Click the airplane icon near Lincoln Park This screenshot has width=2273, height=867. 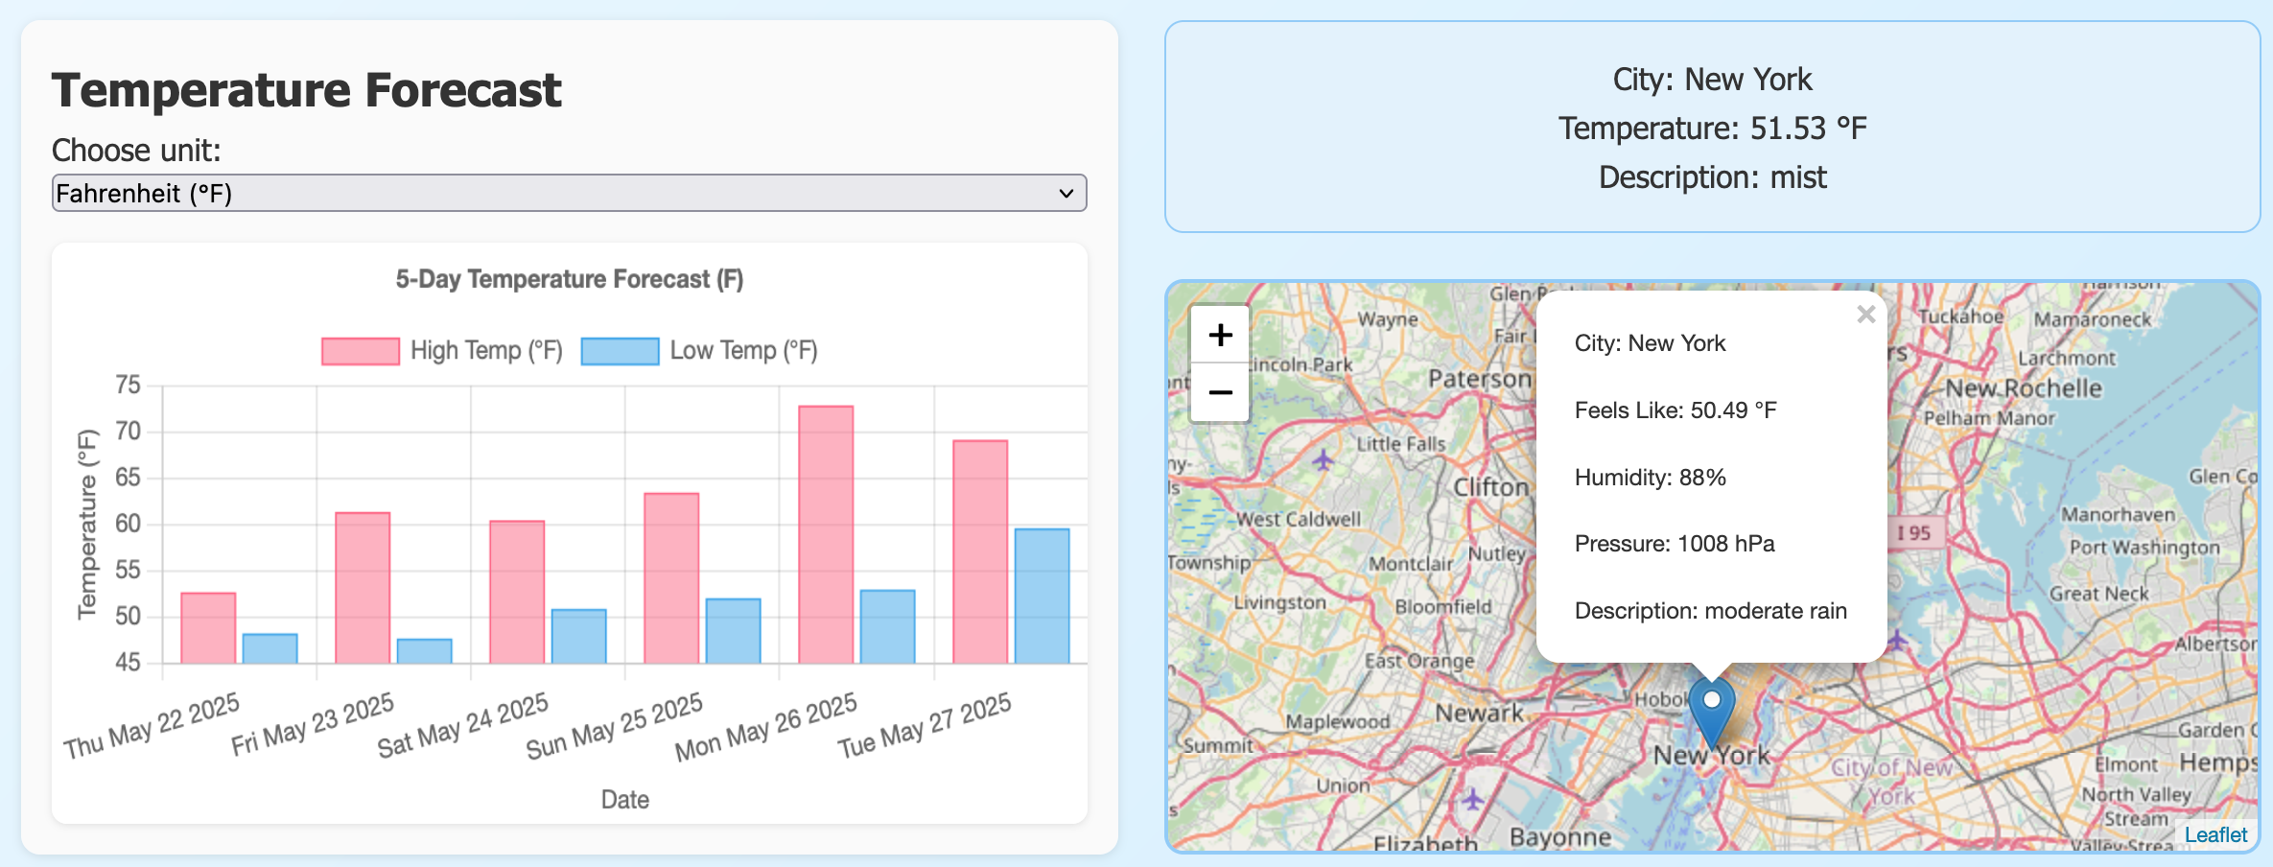[1324, 460]
